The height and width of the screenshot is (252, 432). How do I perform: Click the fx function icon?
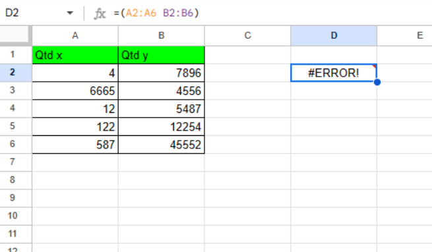click(x=100, y=13)
